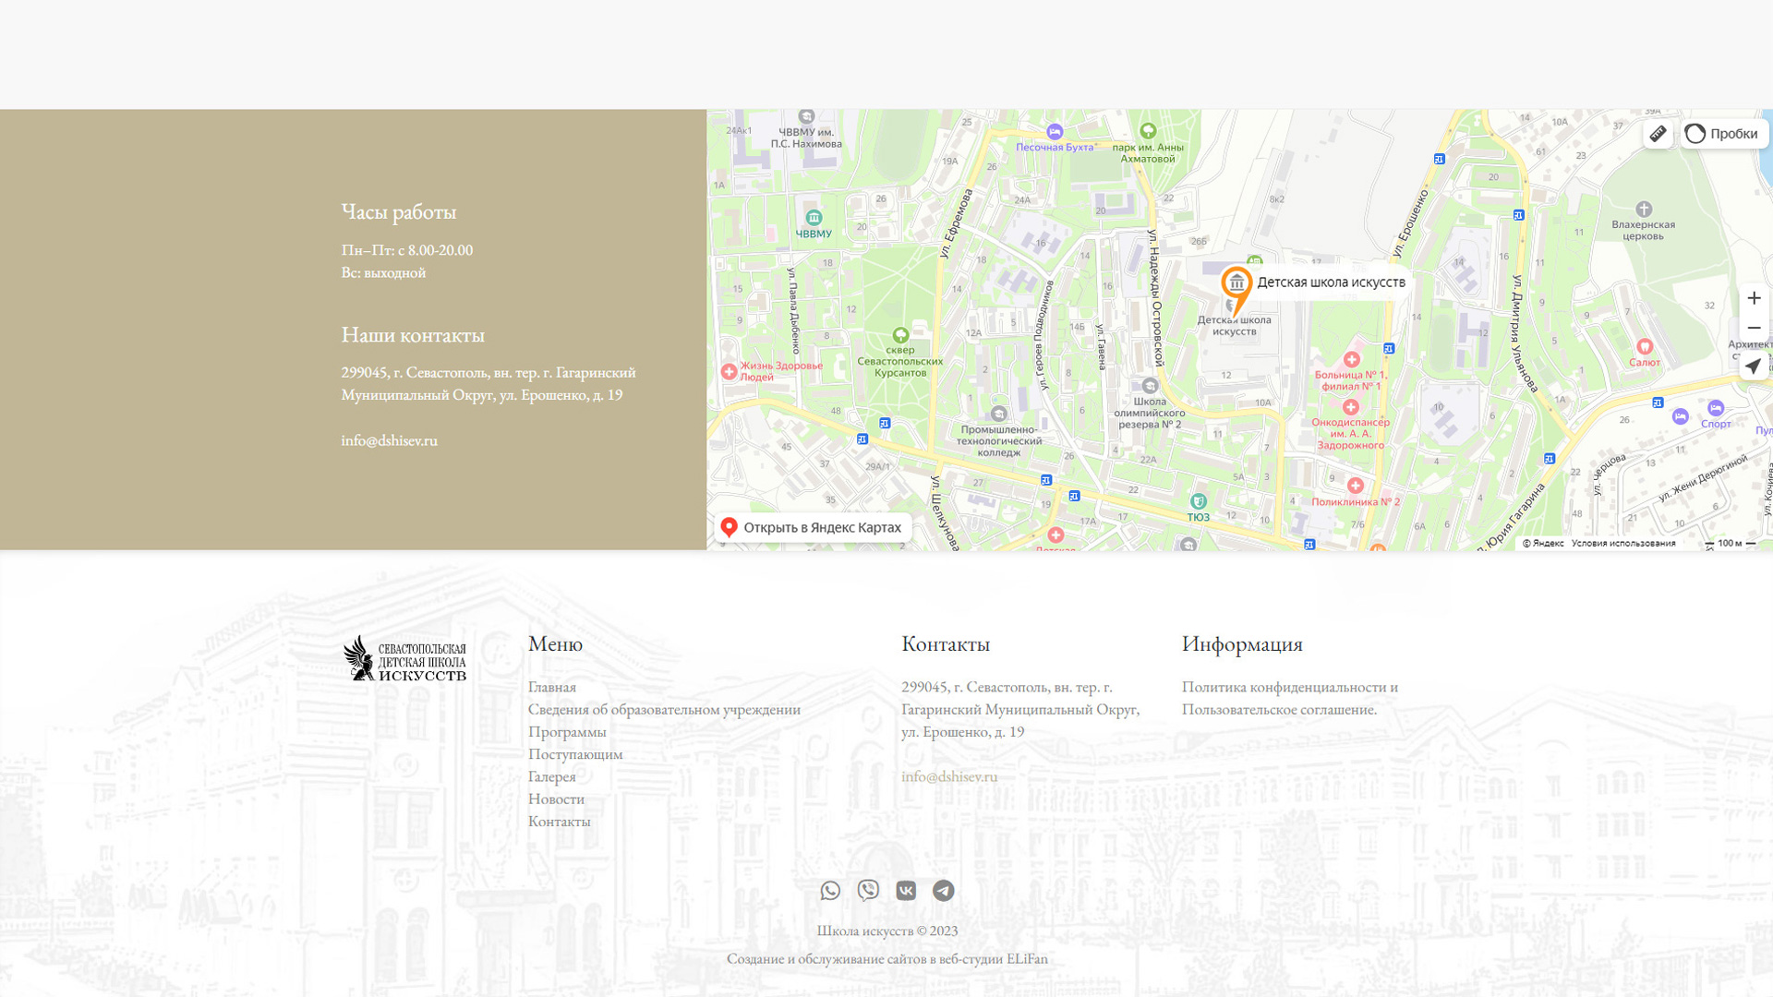
Task: Go to Главная in footer menu
Action: pos(551,687)
